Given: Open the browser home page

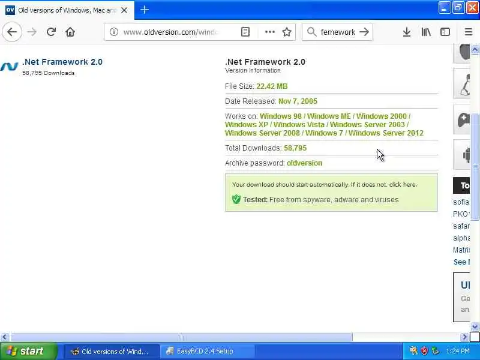Looking at the screenshot, I should pyautogui.click(x=70, y=32).
